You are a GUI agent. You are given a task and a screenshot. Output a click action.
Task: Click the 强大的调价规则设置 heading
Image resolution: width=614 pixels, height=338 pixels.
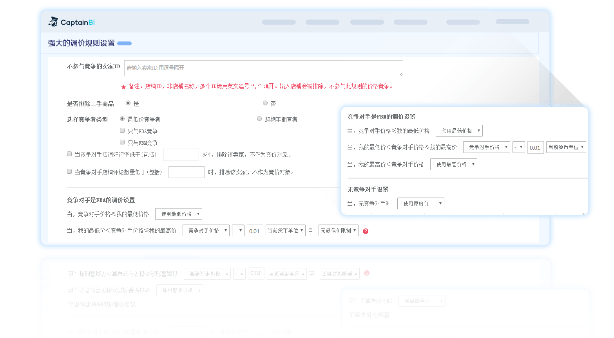click(x=82, y=43)
